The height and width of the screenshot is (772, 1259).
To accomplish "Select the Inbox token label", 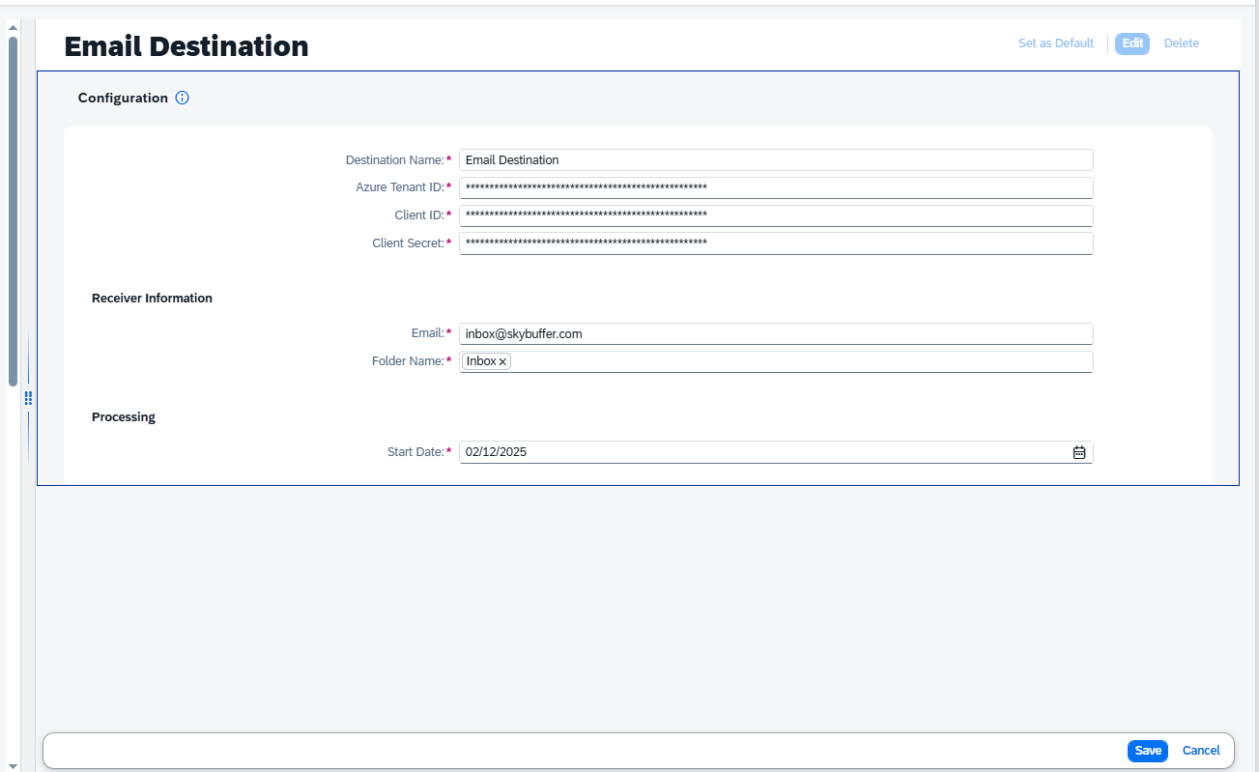I will coord(480,361).
